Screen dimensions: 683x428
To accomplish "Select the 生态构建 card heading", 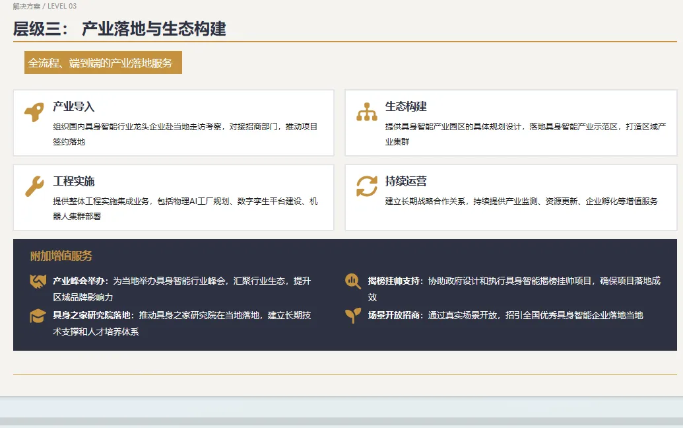I will pyautogui.click(x=406, y=106).
